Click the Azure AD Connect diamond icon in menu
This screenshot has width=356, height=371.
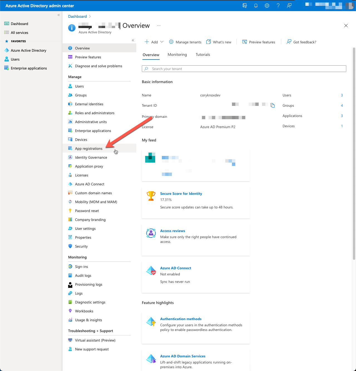[70, 184]
